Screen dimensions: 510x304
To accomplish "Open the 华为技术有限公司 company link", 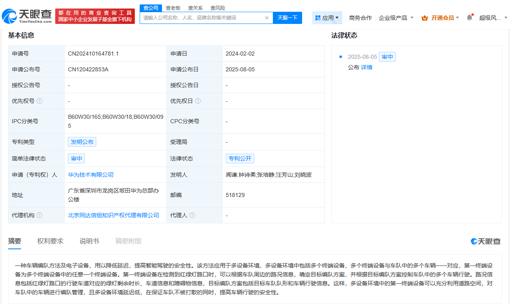I will coord(91,175).
